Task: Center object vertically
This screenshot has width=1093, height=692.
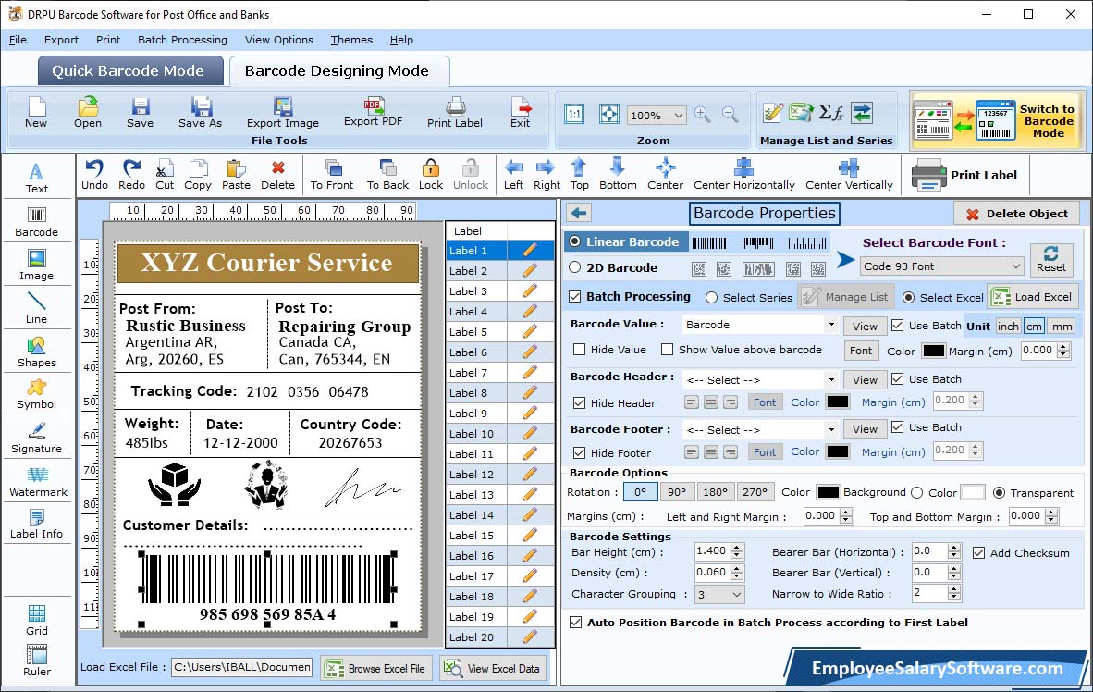Action: [x=849, y=175]
